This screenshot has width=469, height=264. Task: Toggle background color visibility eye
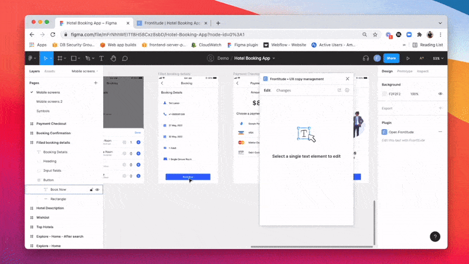pyautogui.click(x=440, y=94)
